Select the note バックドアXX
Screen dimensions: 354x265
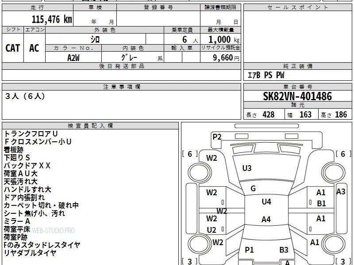pyautogui.click(x=27, y=165)
